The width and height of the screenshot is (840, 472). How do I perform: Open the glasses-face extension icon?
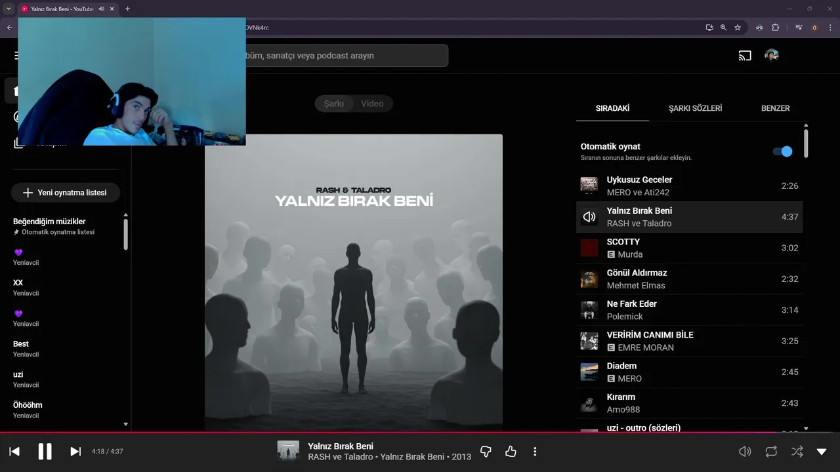759,28
